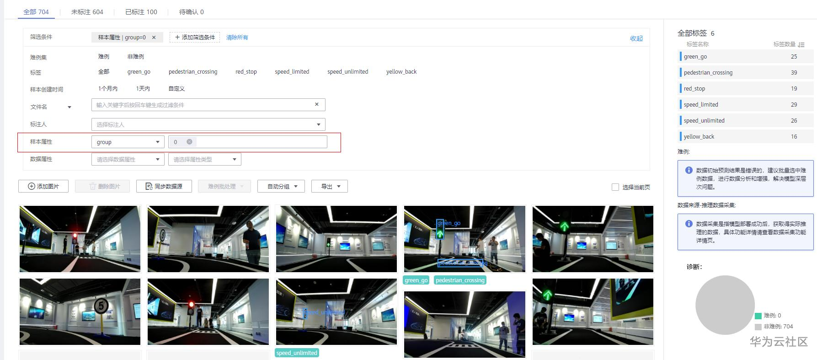The width and height of the screenshot is (817, 360).
Task: Click the 添加筛选条件 button
Action: [x=195, y=38]
